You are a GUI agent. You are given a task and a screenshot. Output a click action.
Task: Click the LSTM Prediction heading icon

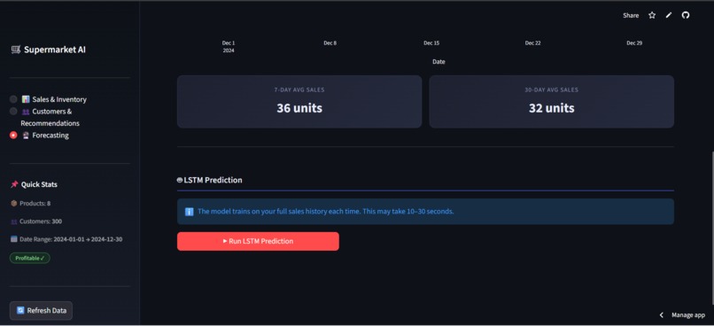click(180, 181)
